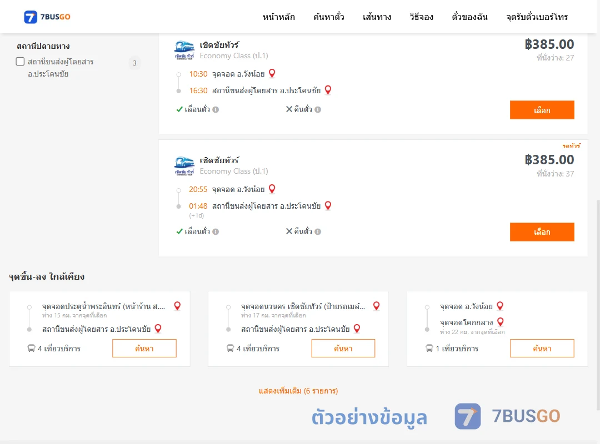This screenshot has height=444, width=600.
Task: Click bus icon beside 4 เที่ยวบริการ ประตูน้ำพระอินทร์
Action: 31,349
